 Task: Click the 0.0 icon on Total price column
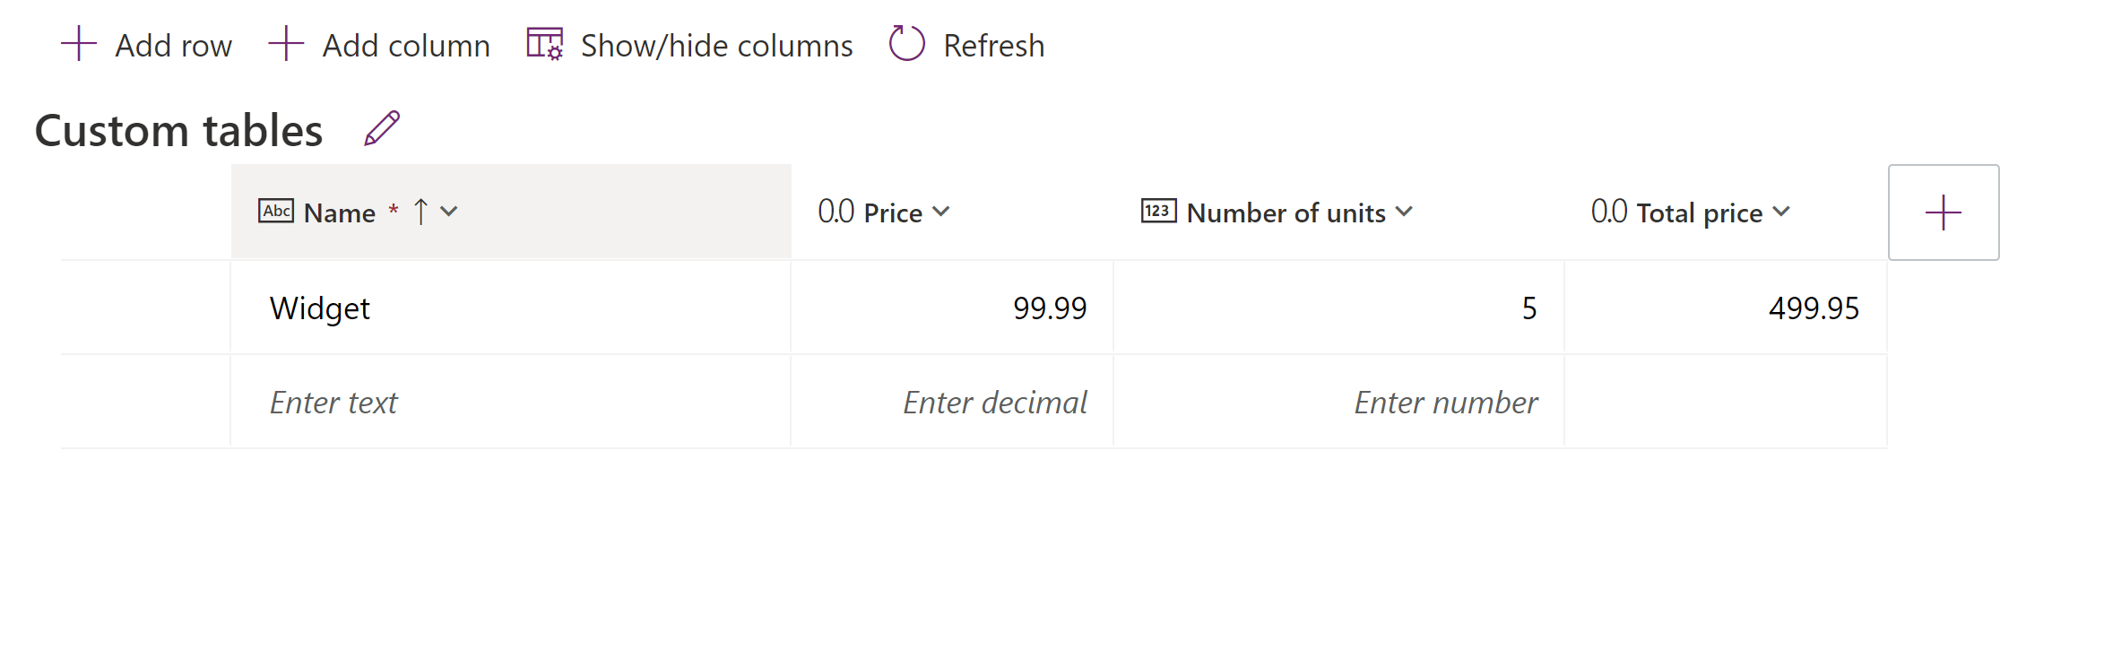pyautogui.click(x=1607, y=211)
